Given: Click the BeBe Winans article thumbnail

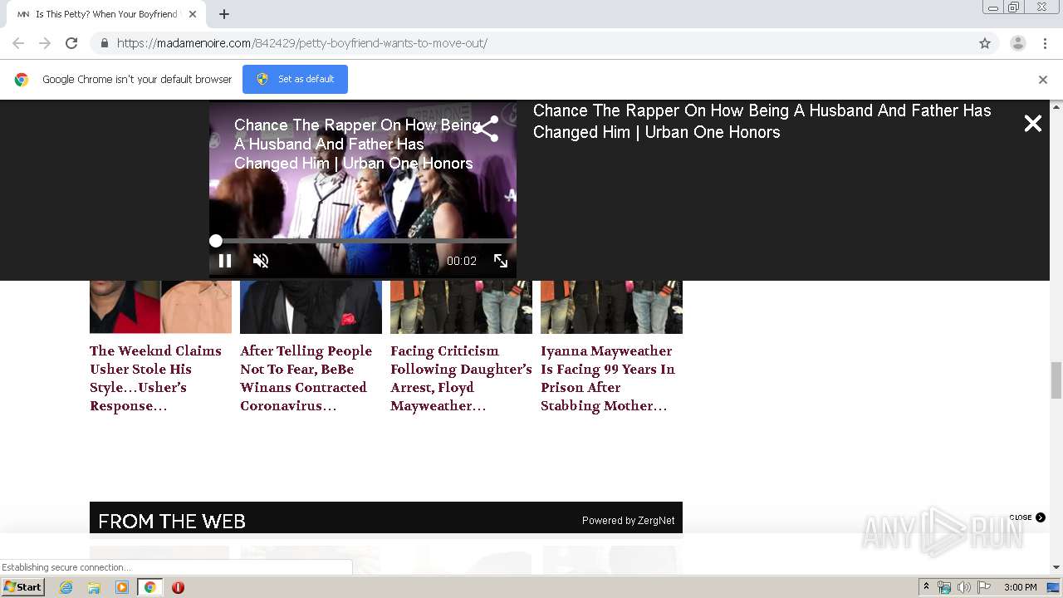Looking at the screenshot, I should point(311,307).
